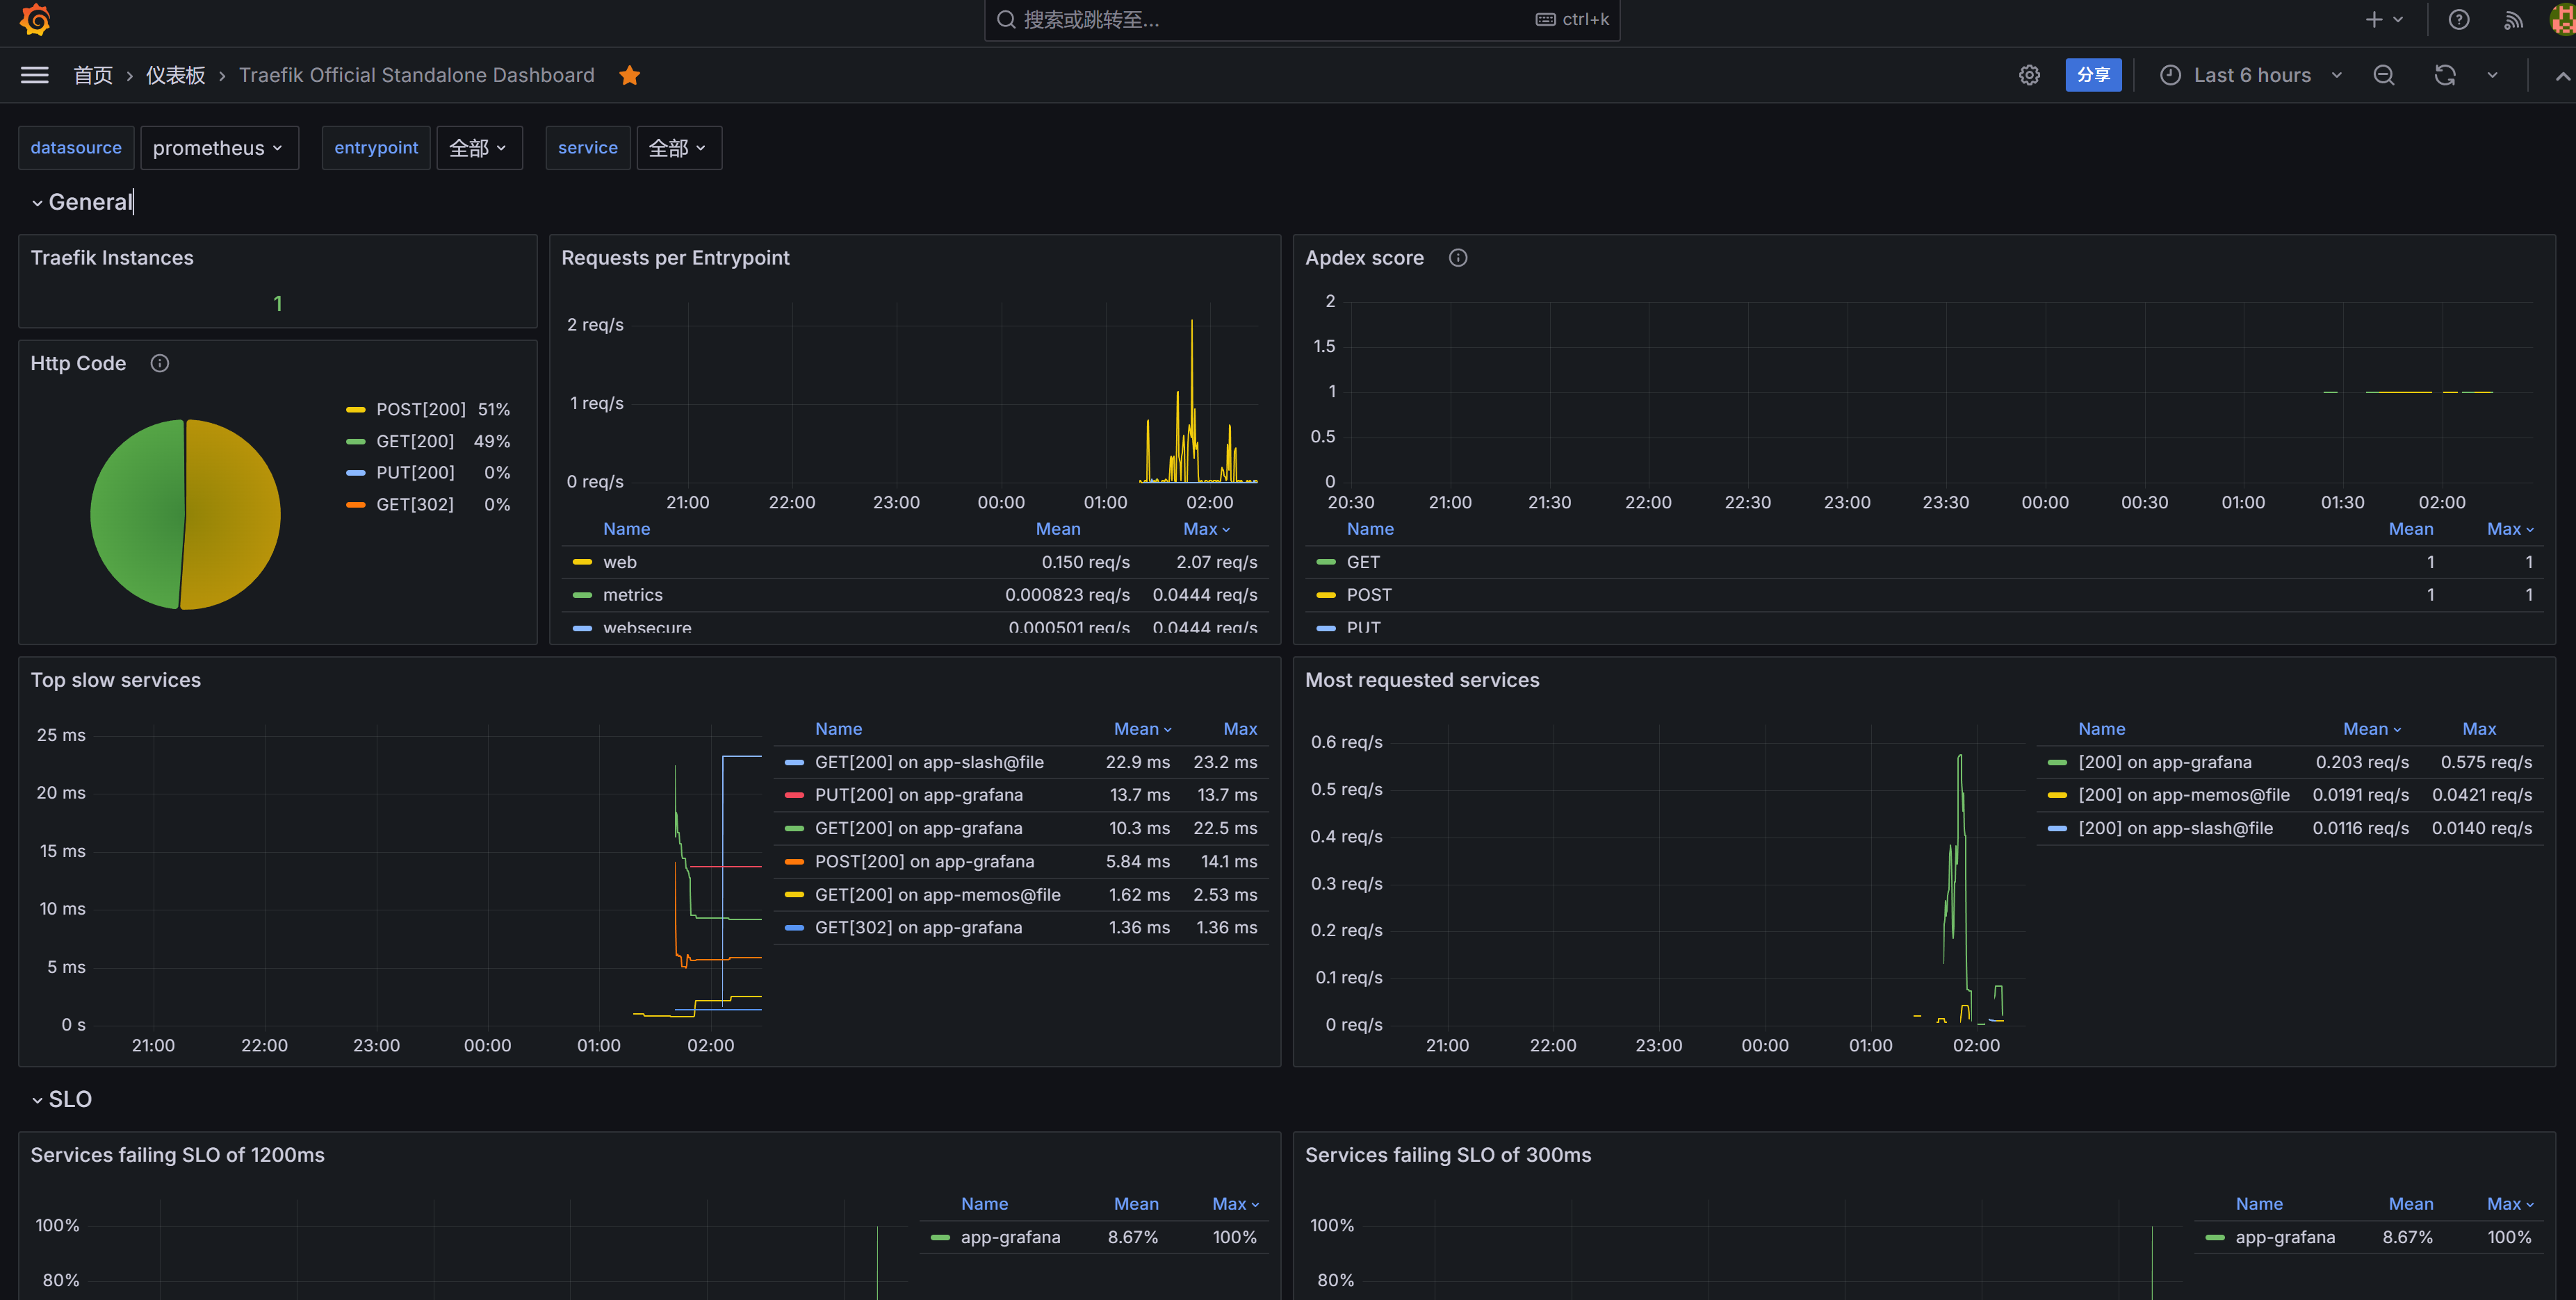Open the 仪表板 breadcrumb item

coord(175,75)
